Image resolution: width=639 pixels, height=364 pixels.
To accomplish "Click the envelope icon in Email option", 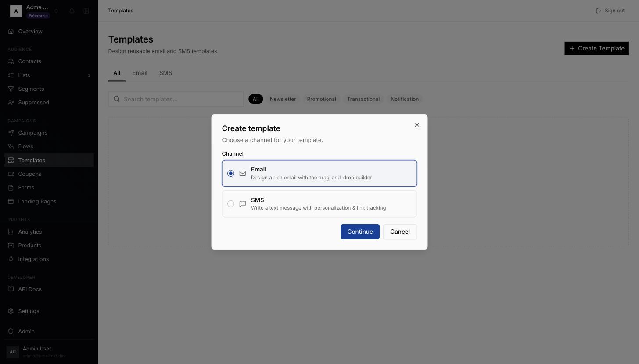I will click(x=243, y=174).
